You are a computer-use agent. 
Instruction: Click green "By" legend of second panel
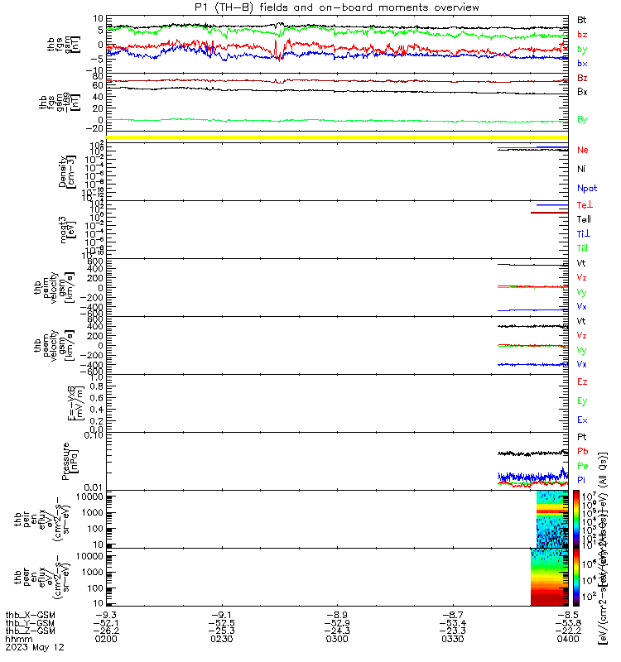click(582, 119)
